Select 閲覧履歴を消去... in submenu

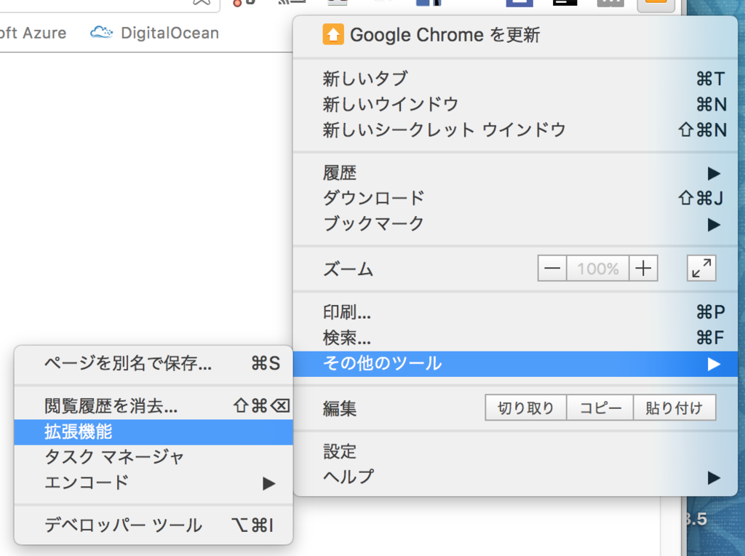pos(154,406)
